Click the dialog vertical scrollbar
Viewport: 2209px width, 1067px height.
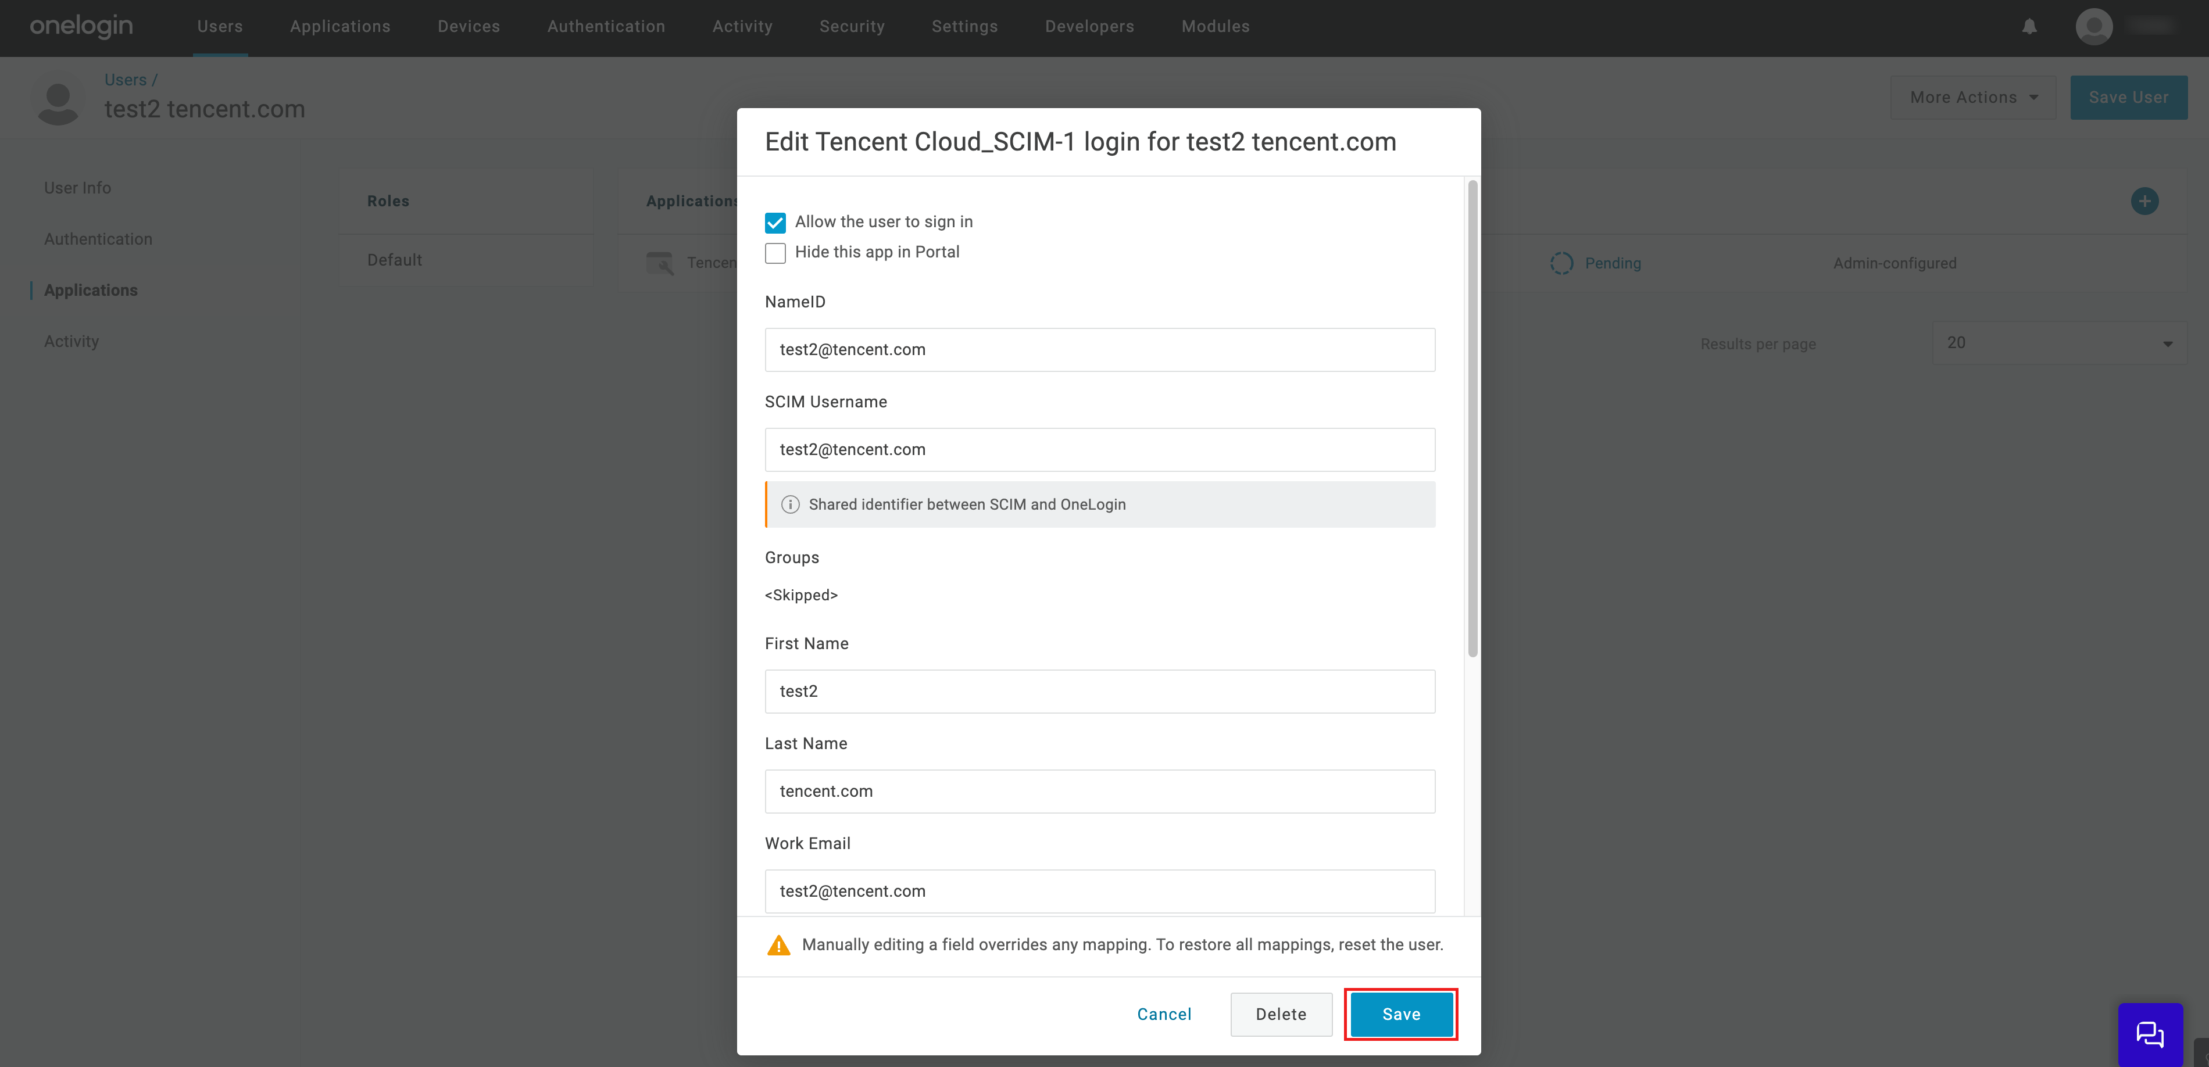tap(1472, 420)
